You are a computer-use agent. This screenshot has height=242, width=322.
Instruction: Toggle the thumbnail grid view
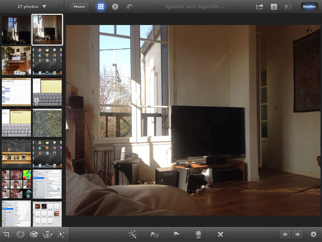(x=101, y=6)
